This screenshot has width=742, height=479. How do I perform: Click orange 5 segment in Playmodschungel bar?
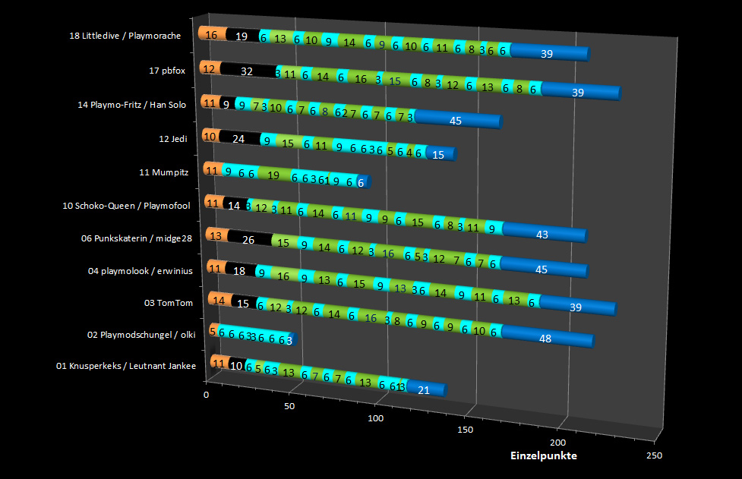tap(213, 331)
